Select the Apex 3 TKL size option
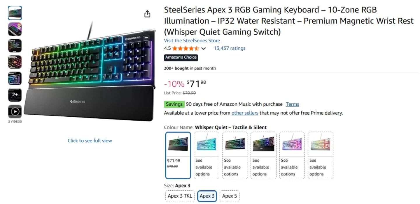This screenshot has height=204, width=420. (x=180, y=196)
